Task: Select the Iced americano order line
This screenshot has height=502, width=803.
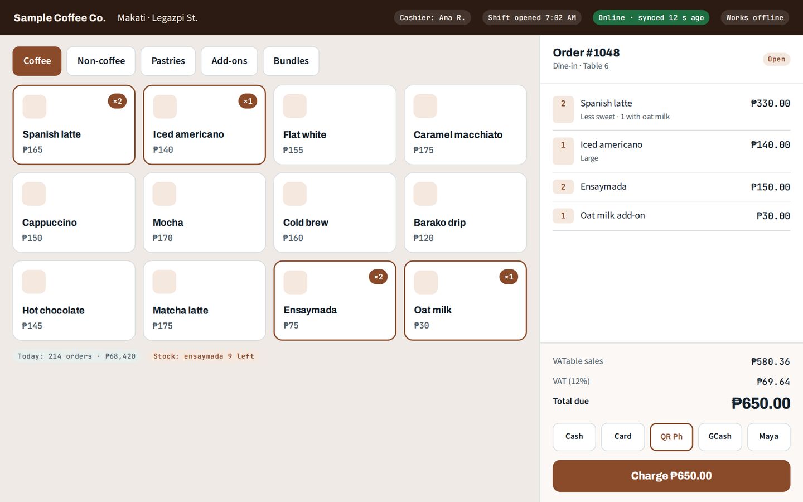Action: 671,151
